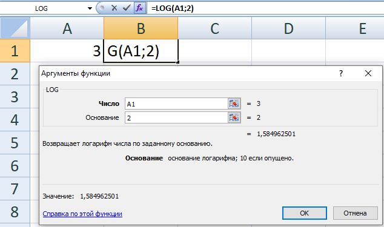Select row 3 header
Image resolution: width=384 pixels, height=227 pixels.
coord(15,97)
